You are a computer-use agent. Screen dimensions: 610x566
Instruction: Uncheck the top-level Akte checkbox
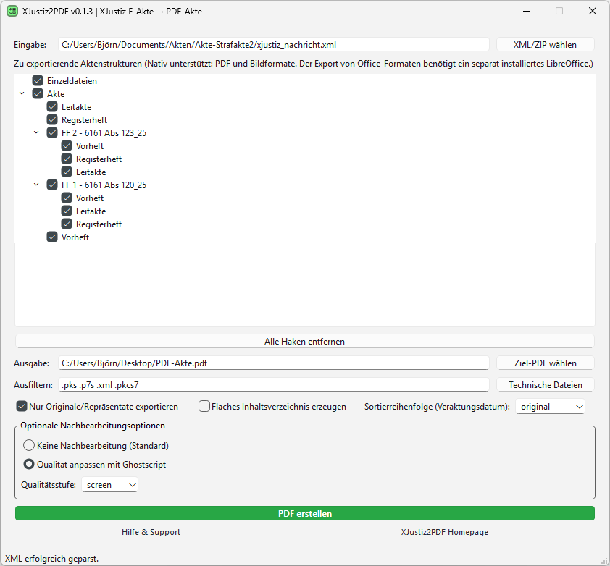coord(37,93)
